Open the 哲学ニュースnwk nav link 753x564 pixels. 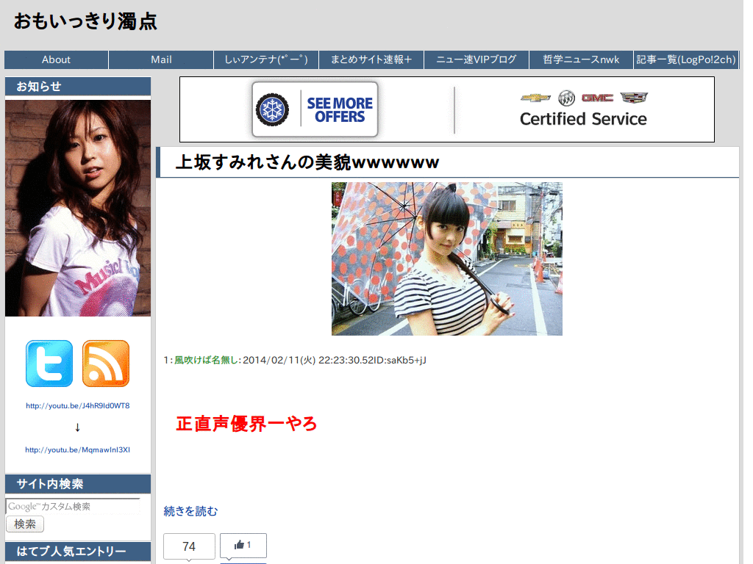coord(581,60)
